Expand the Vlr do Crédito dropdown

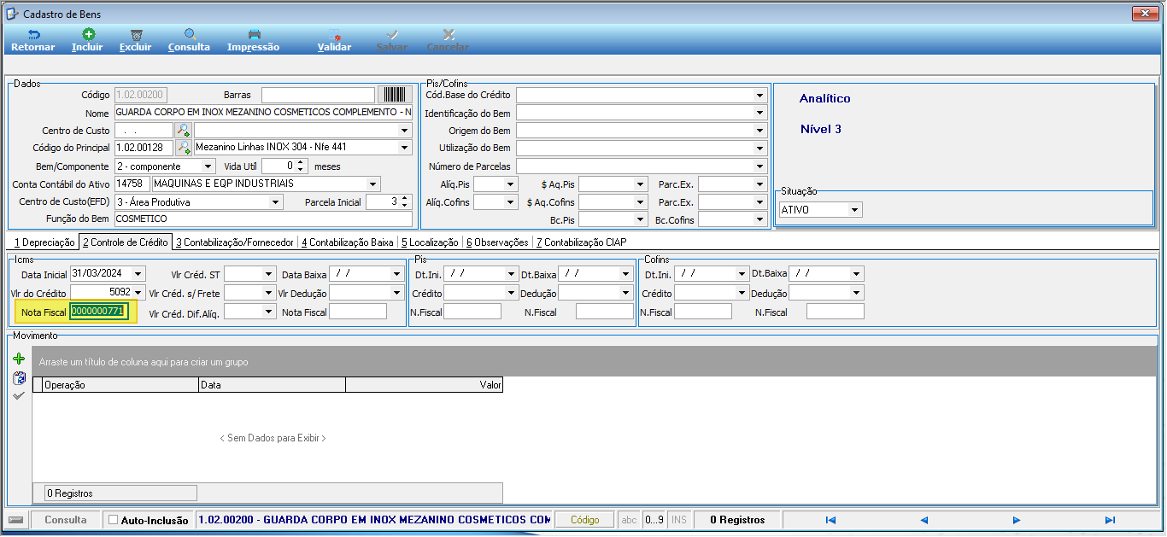point(139,293)
